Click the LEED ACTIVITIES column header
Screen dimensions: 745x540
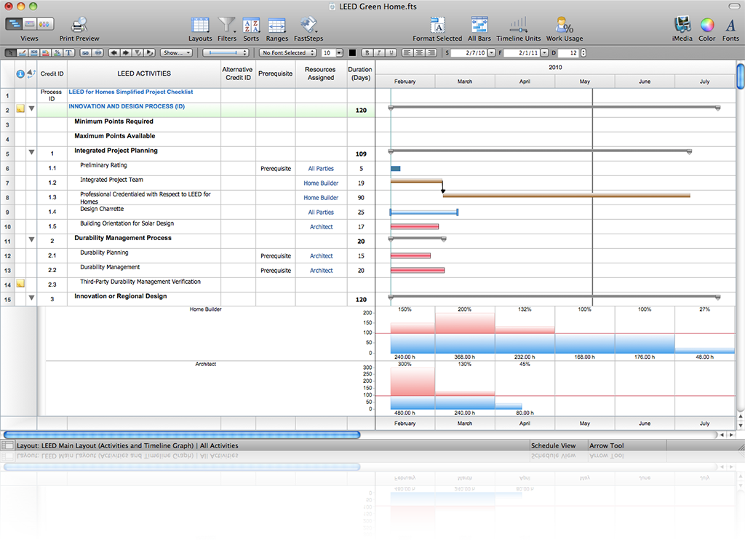[x=144, y=74]
